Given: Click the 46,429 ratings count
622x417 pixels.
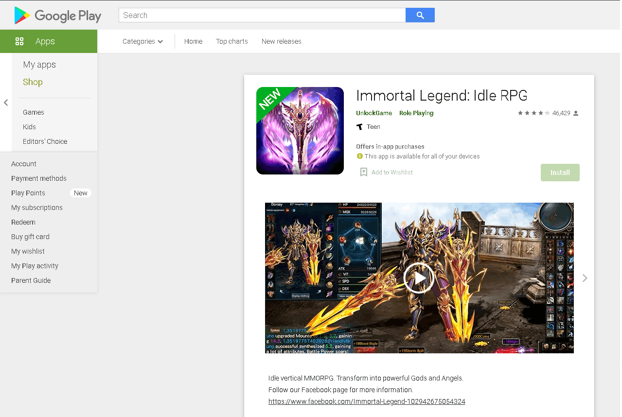Looking at the screenshot, I should [x=561, y=113].
